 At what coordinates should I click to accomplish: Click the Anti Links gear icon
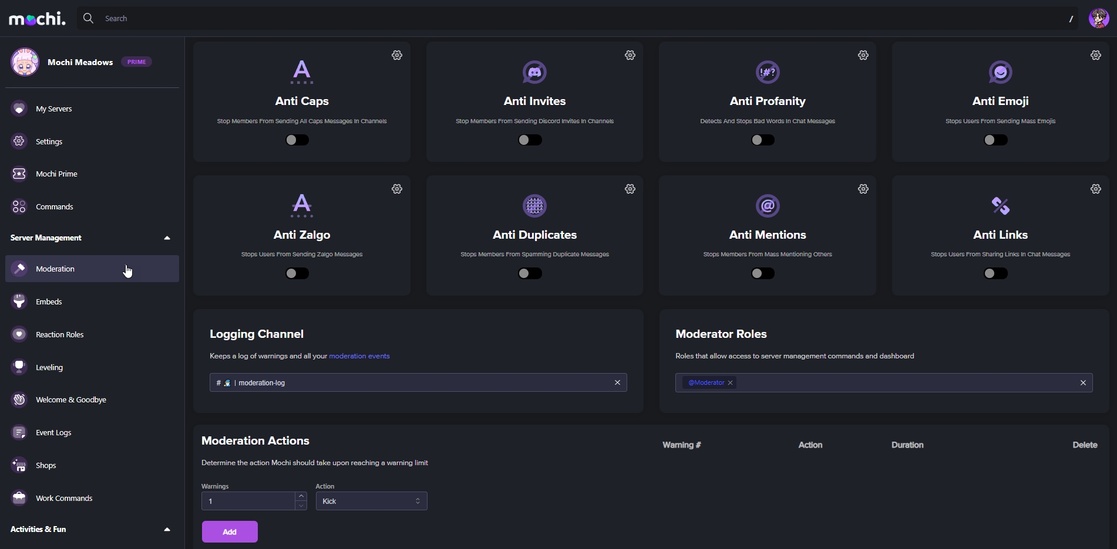tap(1096, 189)
